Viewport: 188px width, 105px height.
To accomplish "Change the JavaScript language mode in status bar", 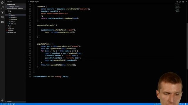I will (x=181, y=104).
